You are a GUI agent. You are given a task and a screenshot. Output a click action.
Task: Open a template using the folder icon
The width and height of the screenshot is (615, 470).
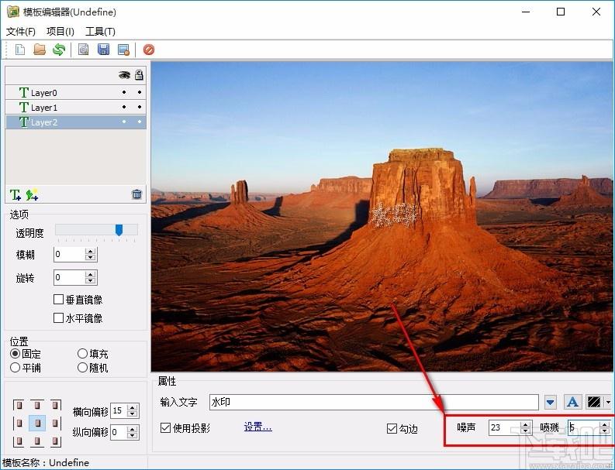(40, 50)
